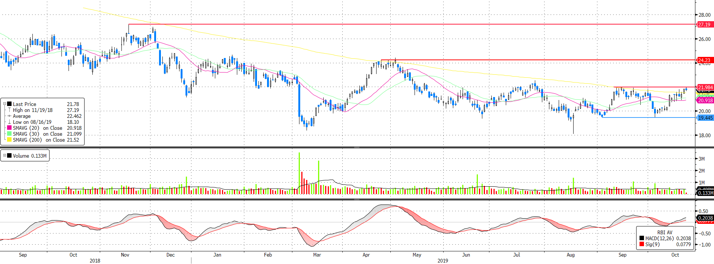This screenshot has width=714, height=264.
Task: Click the black Volume legend swatch
Action: [9, 156]
